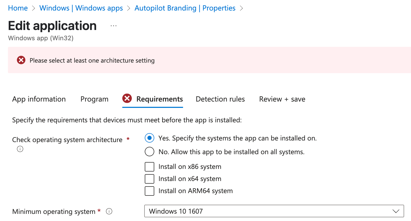Click the chevron after Autopilot Branding breadcrumb
Viewport: 411px width, 221px height.
pos(241,8)
